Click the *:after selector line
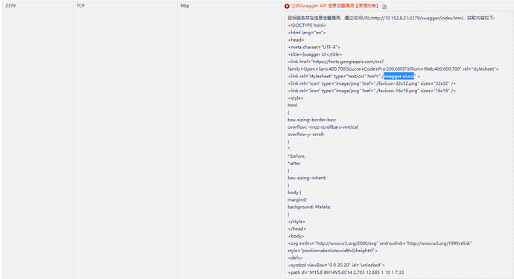The width and height of the screenshot is (514, 279). click(x=294, y=163)
